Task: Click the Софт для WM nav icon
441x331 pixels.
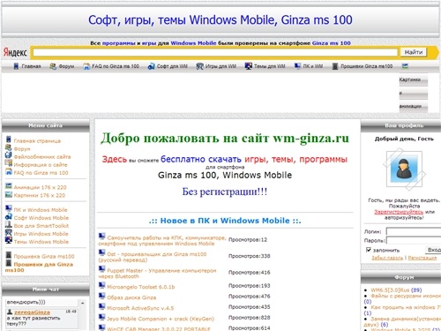Action: pyautogui.click(x=151, y=66)
